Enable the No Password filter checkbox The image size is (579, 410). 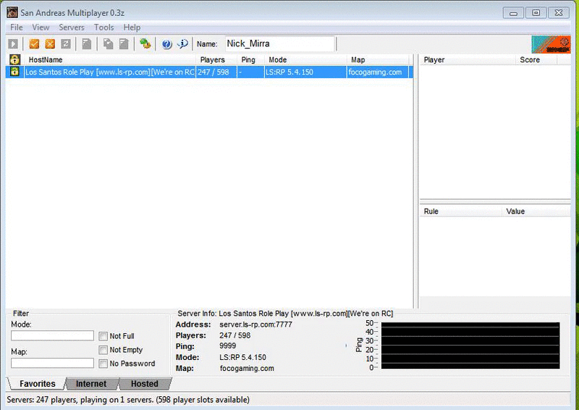(103, 364)
